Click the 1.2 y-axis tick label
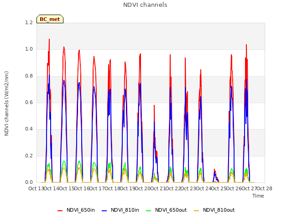 point(29,22)
